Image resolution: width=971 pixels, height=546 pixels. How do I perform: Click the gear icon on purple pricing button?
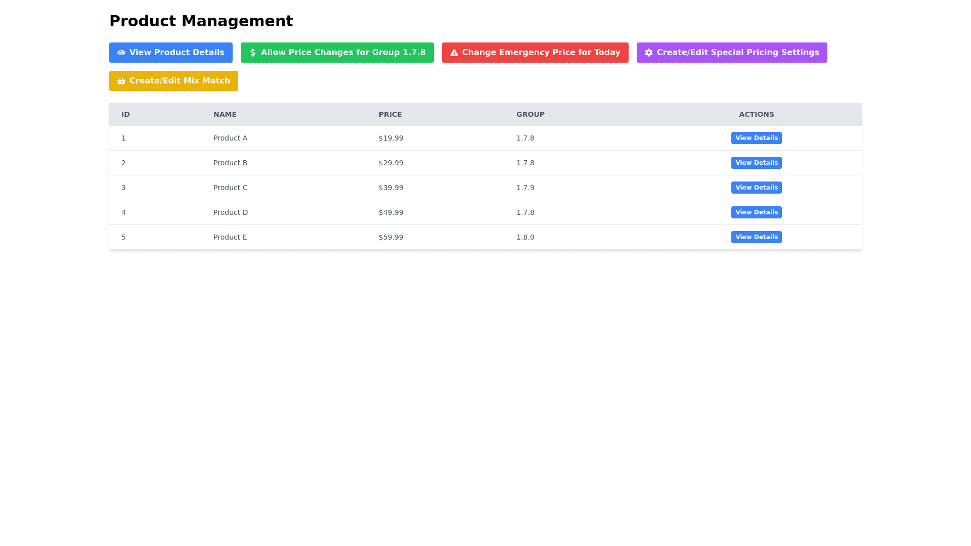tap(649, 53)
